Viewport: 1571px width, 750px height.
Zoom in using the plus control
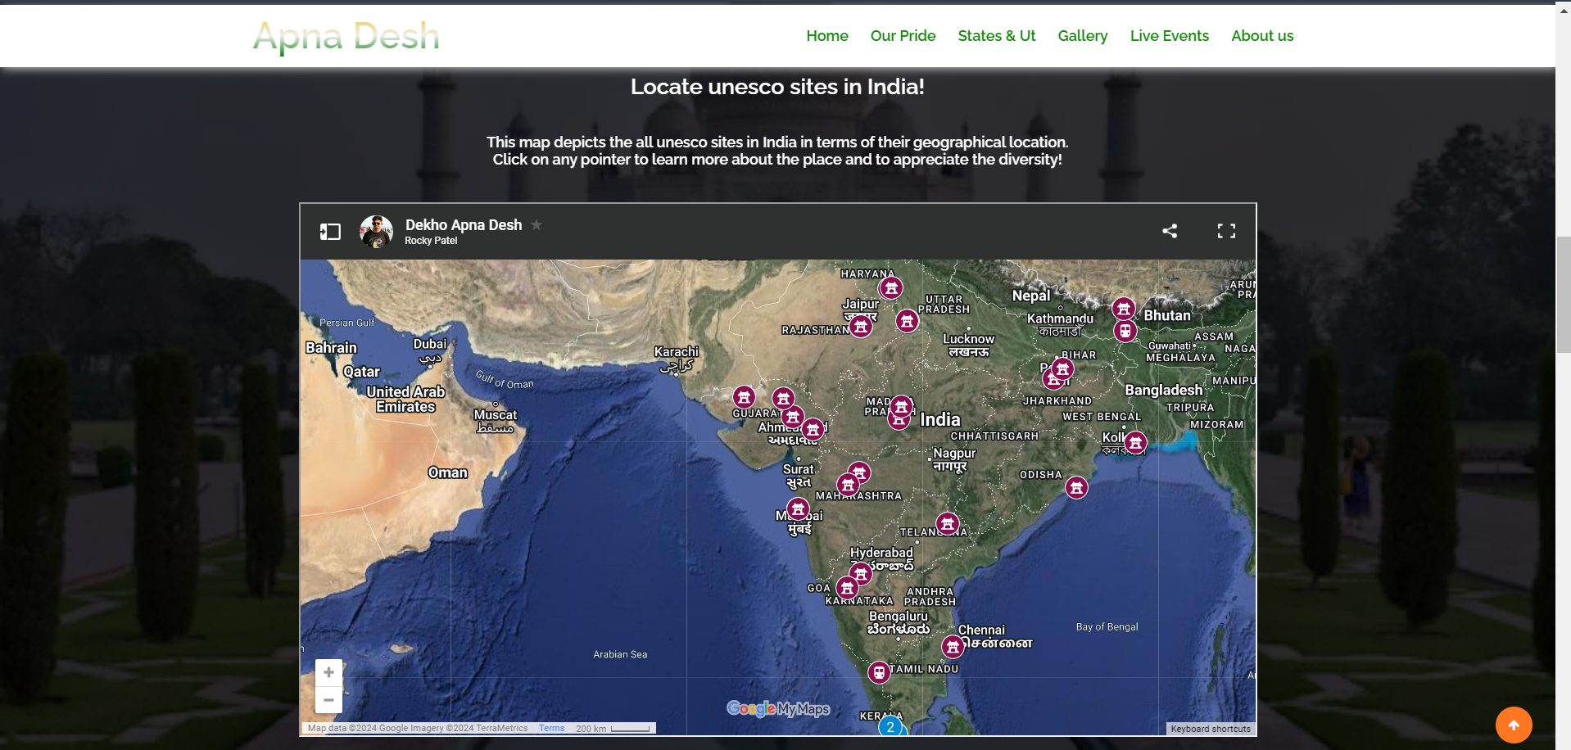pyautogui.click(x=328, y=671)
